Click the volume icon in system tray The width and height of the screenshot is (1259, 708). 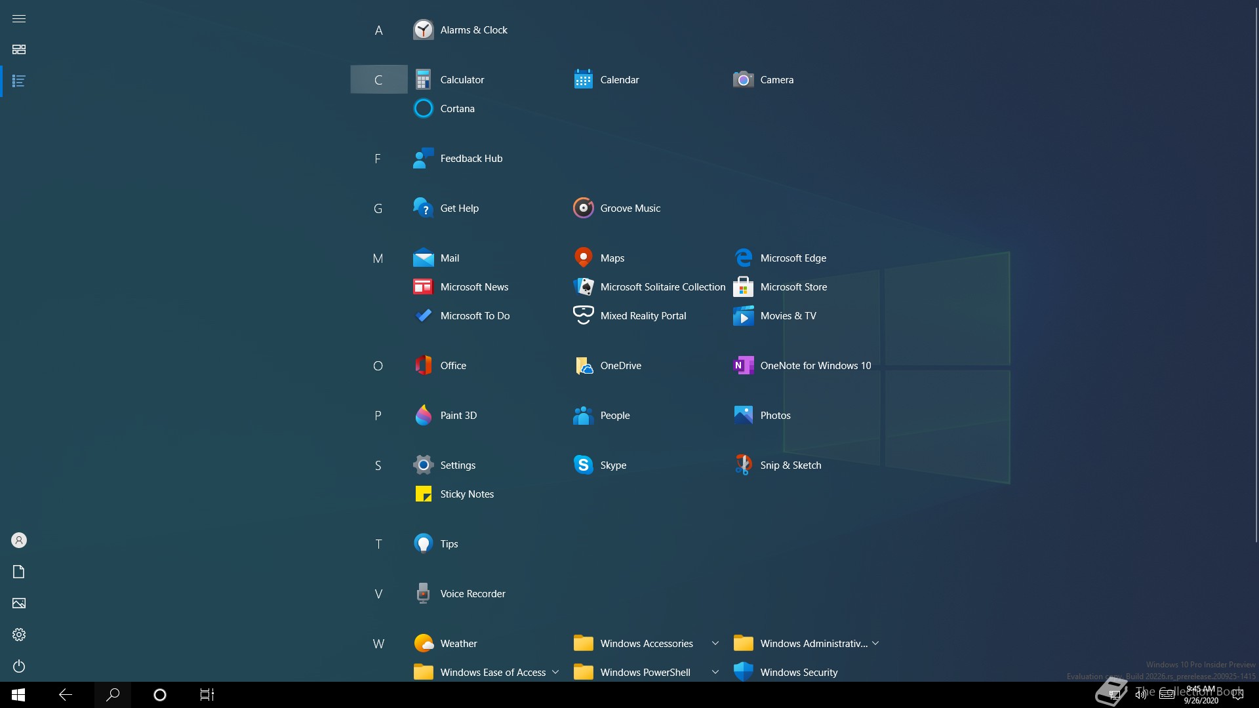click(x=1141, y=695)
